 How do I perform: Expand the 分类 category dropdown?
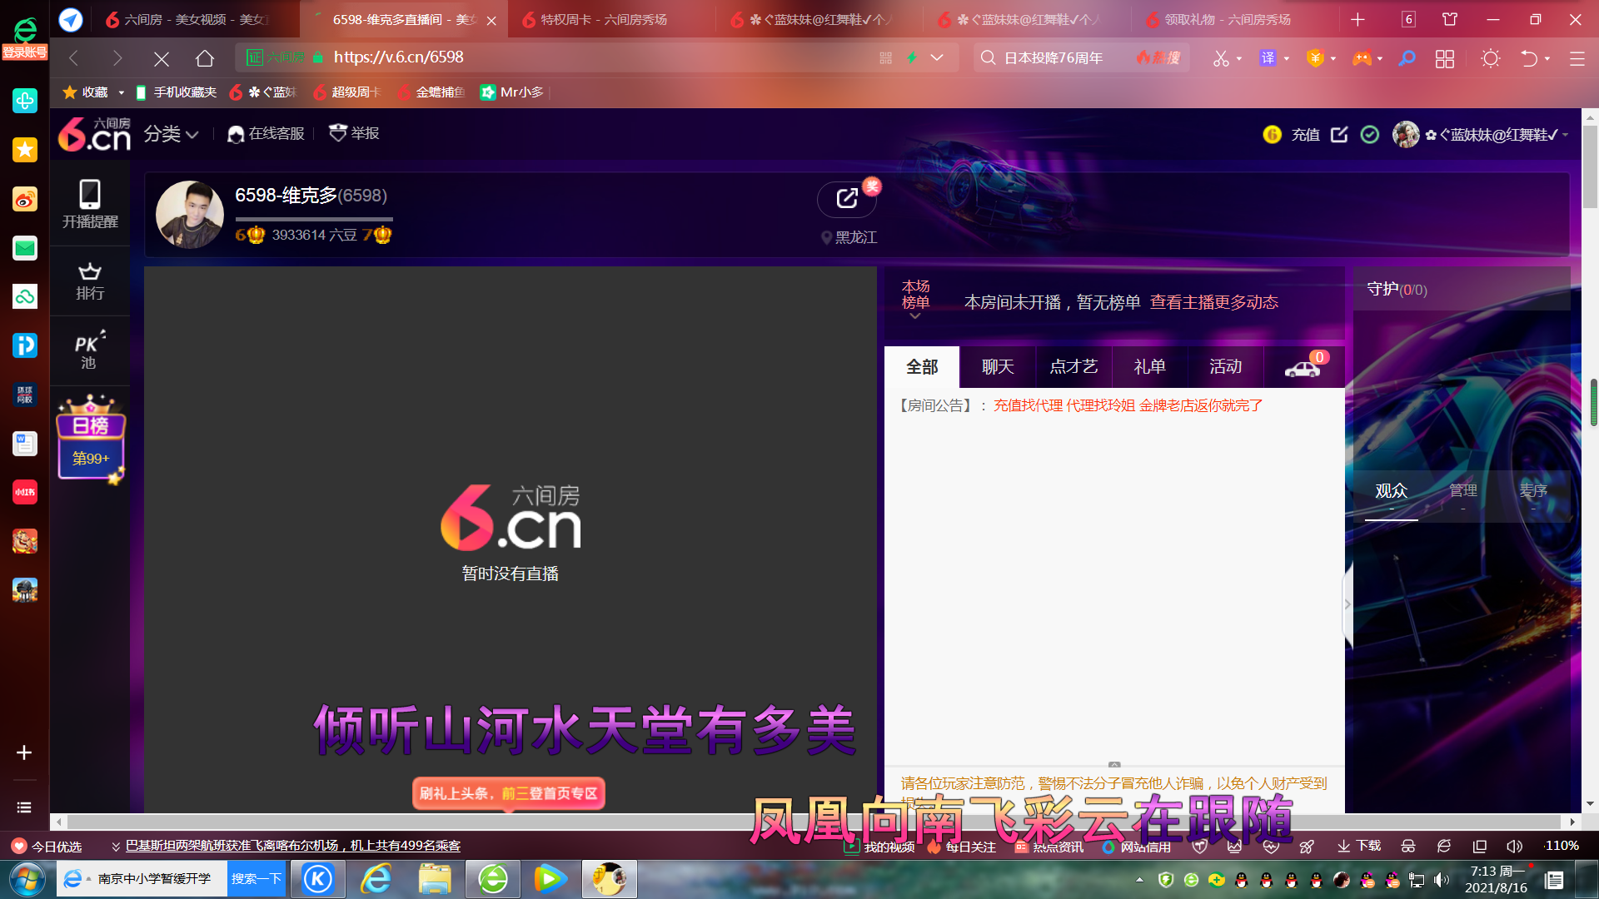pyautogui.click(x=171, y=134)
